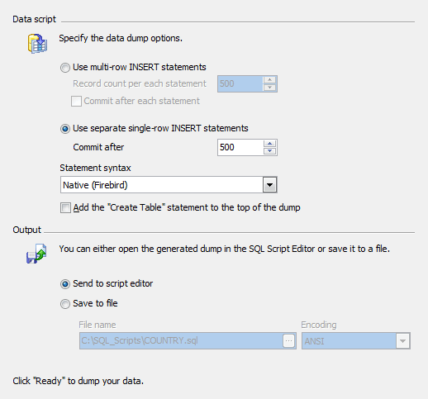
Task: Decrease Record count per statement spinner
Action: (x=269, y=88)
